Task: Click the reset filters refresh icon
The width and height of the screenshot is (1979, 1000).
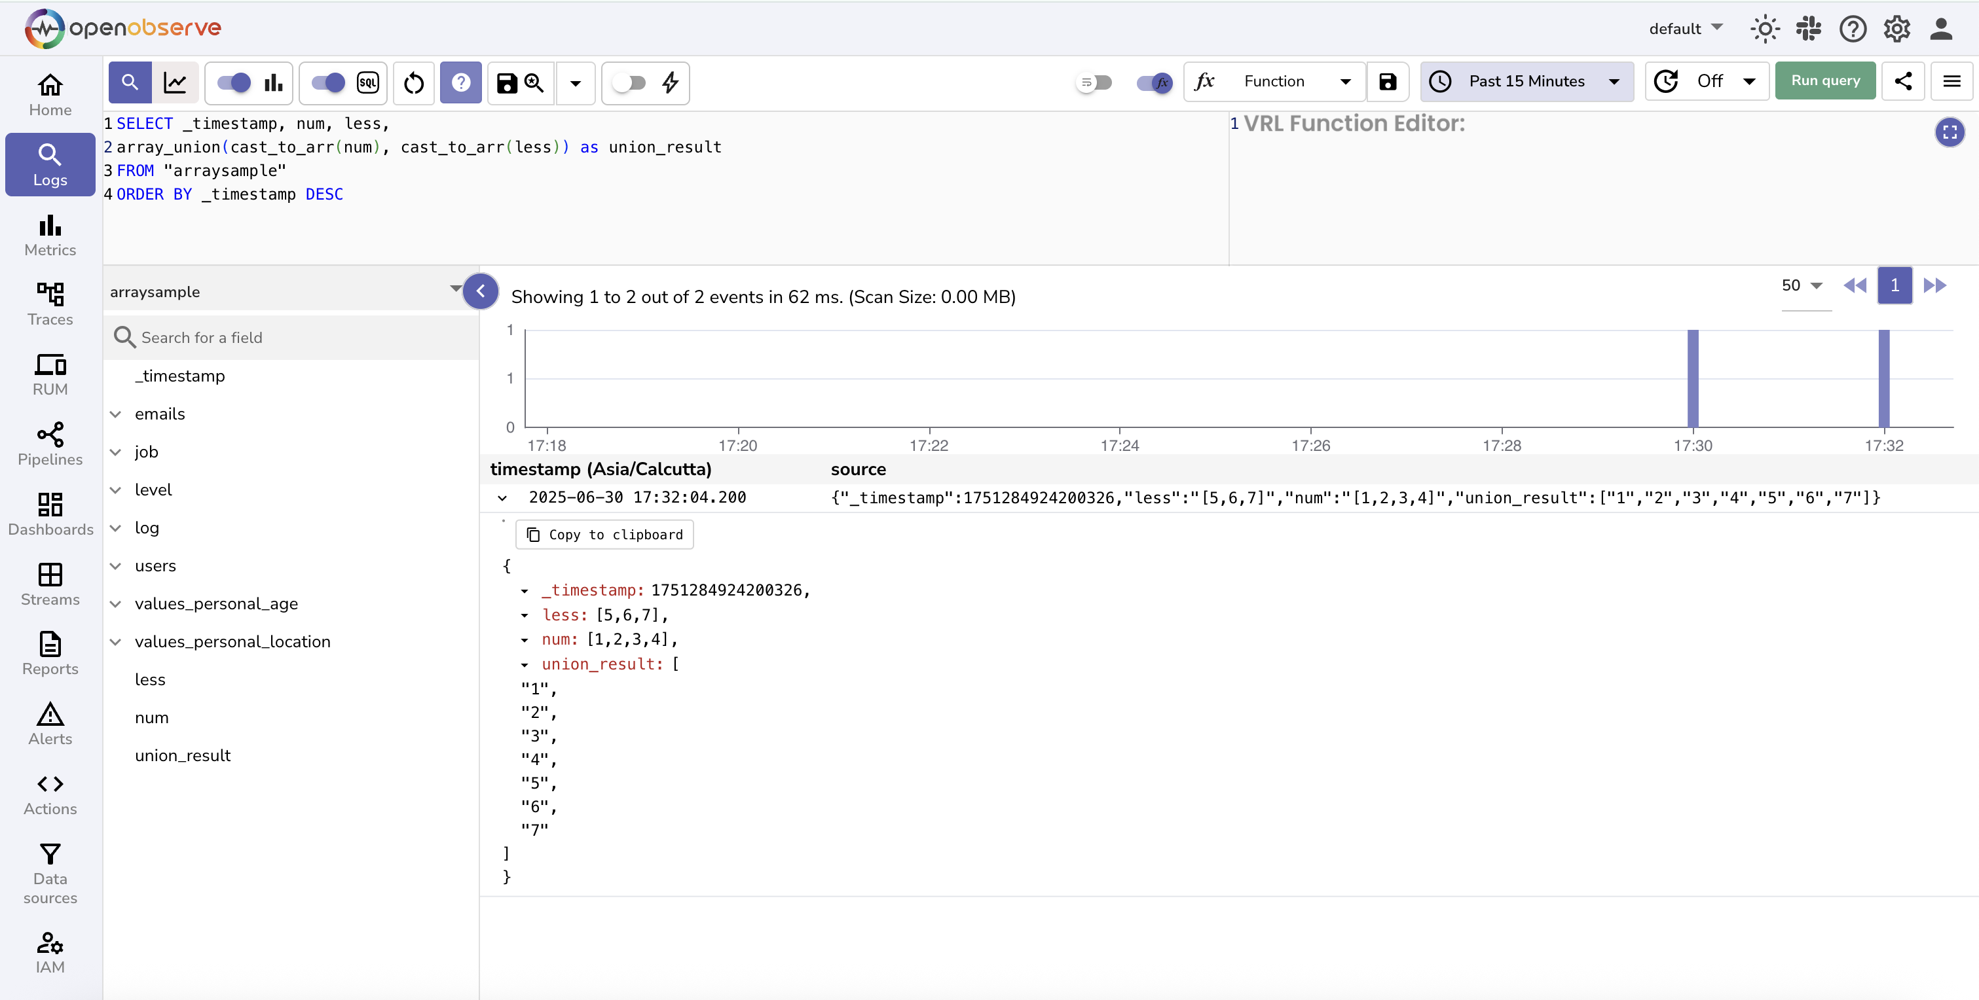Action: 413,82
